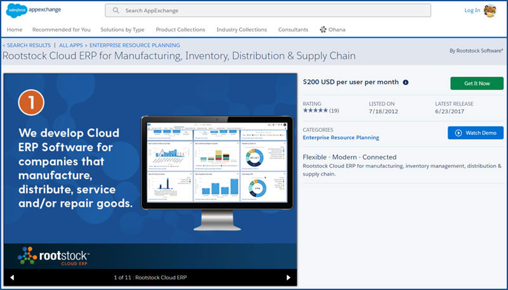The height and width of the screenshot is (290, 508).
Task: Click the Salesforce AppExchange logo
Action: click(x=34, y=10)
